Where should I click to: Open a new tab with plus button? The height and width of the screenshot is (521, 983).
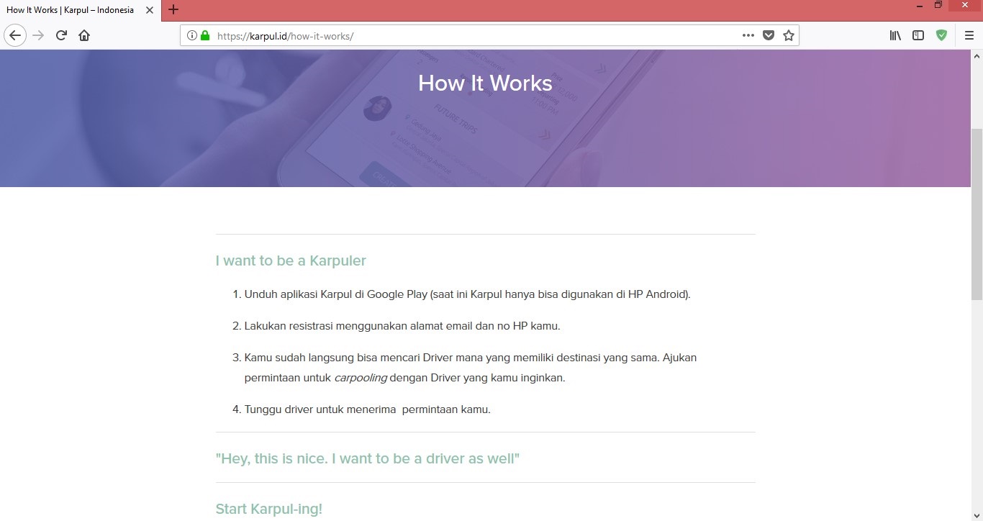(173, 10)
